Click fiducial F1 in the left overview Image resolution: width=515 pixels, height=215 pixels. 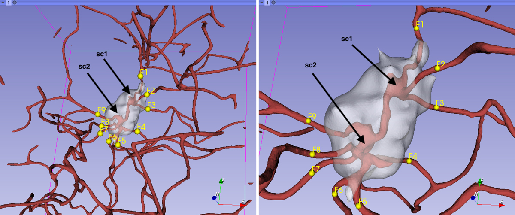point(140,76)
